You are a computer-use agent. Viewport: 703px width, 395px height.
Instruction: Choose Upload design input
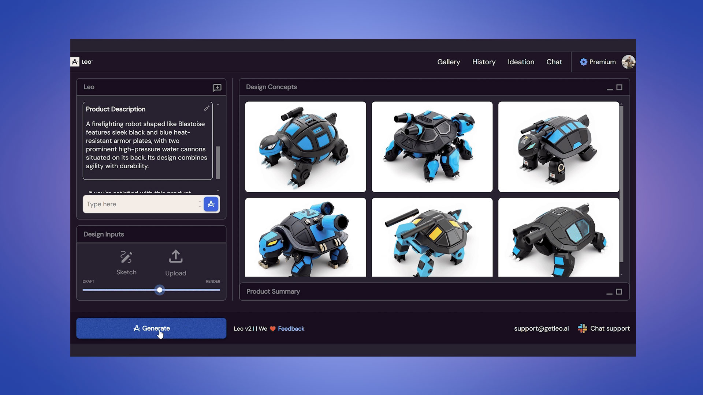176,263
